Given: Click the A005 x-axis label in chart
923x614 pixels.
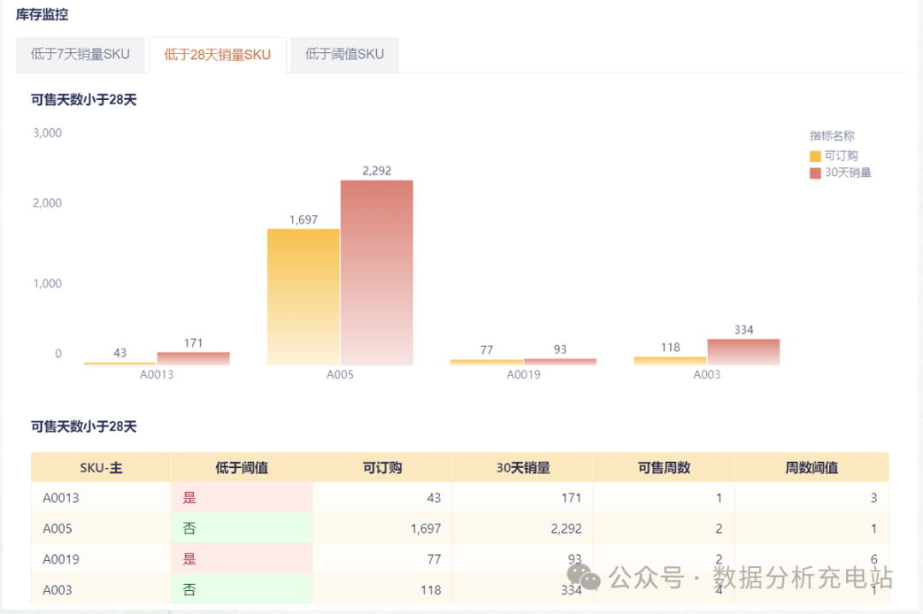Looking at the screenshot, I should coord(340,375).
